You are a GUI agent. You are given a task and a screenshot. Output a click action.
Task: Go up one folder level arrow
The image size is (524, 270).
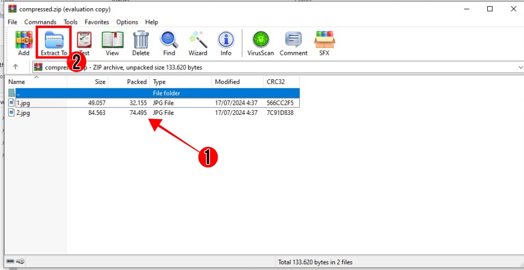(x=15, y=67)
